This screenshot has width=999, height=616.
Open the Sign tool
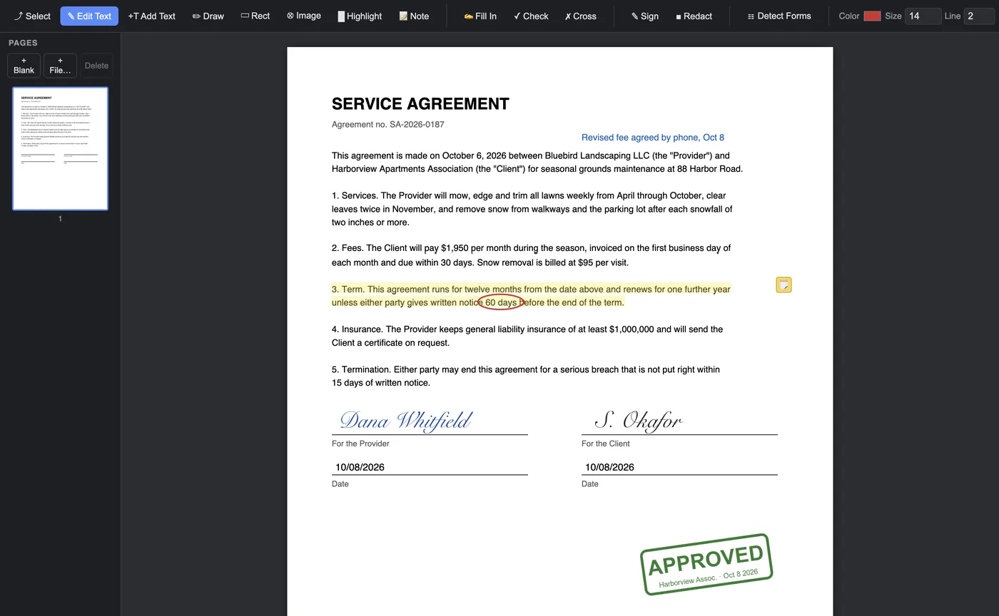[645, 16]
